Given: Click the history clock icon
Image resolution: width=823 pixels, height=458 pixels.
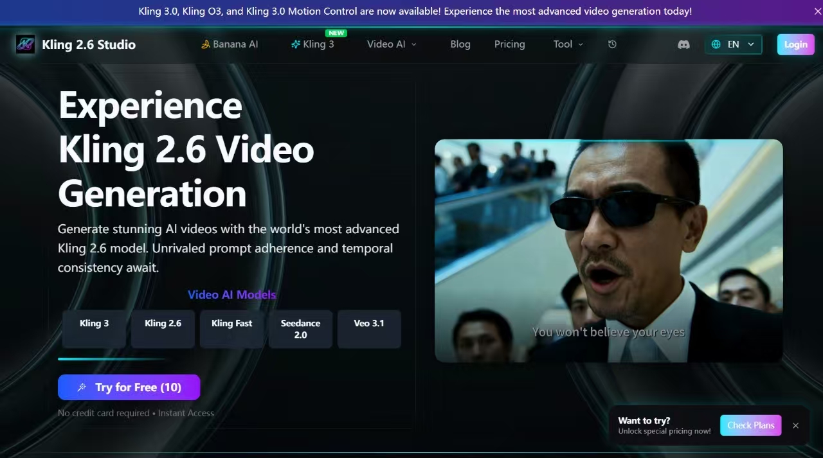Looking at the screenshot, I should 612,44.
